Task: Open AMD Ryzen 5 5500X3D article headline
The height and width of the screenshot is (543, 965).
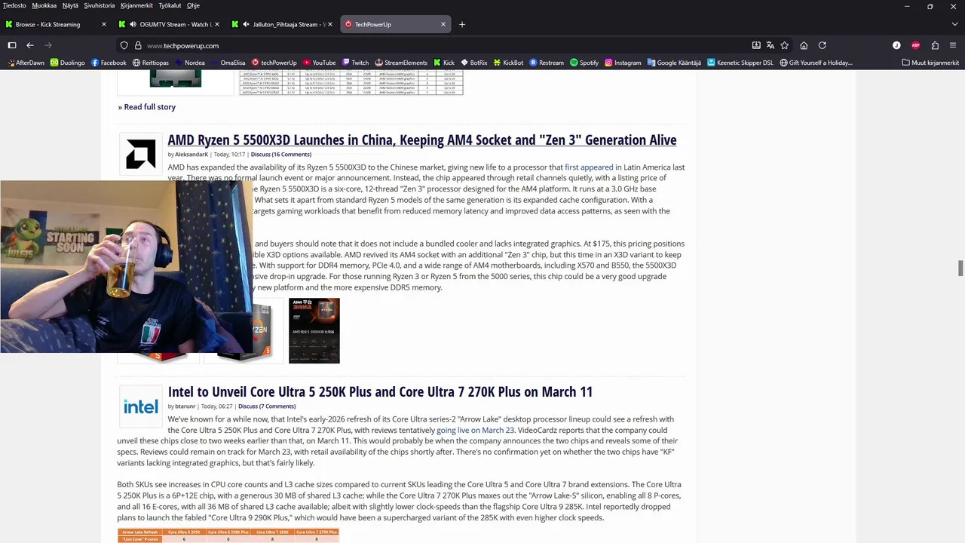Action: point(422,140)
